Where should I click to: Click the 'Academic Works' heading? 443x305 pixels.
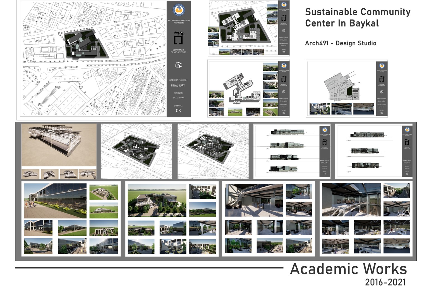point(348,269)
